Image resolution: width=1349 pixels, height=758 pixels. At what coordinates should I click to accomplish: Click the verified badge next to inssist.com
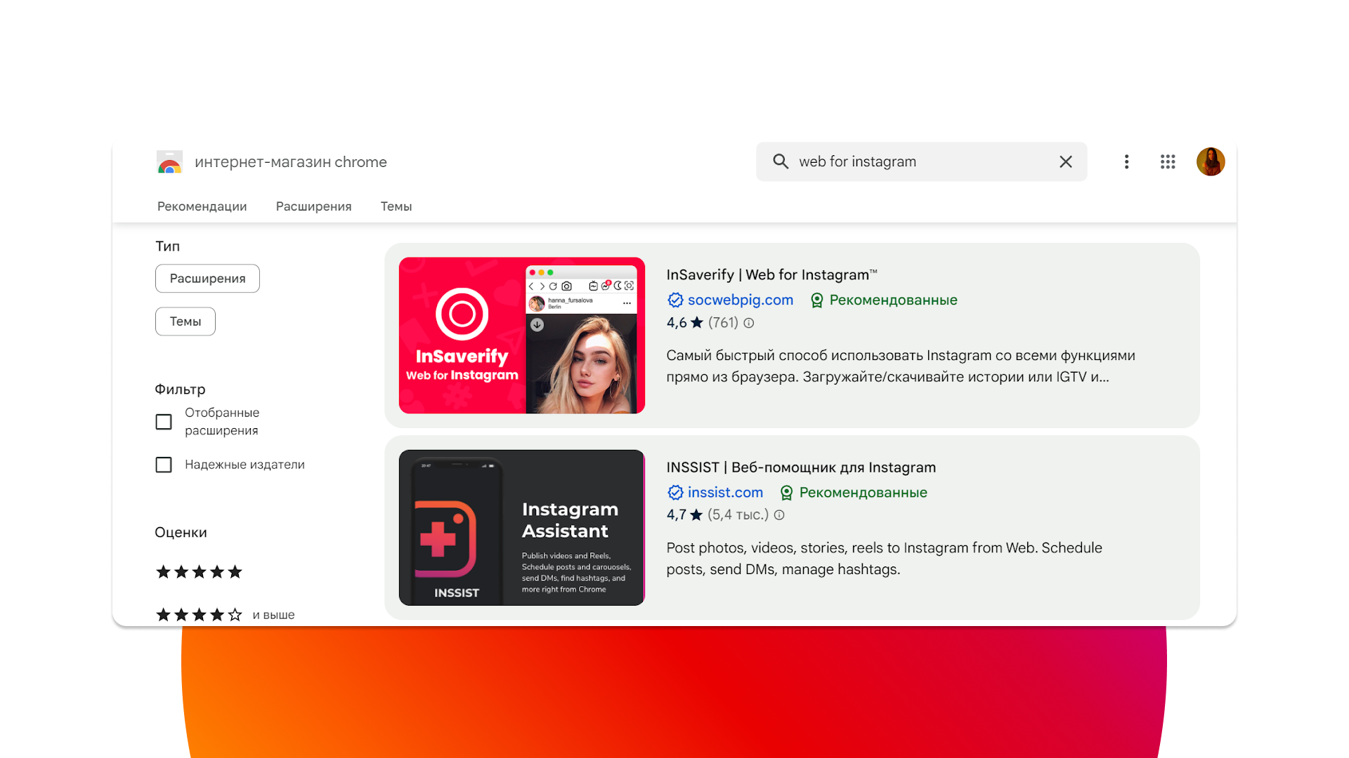point(675,493)
